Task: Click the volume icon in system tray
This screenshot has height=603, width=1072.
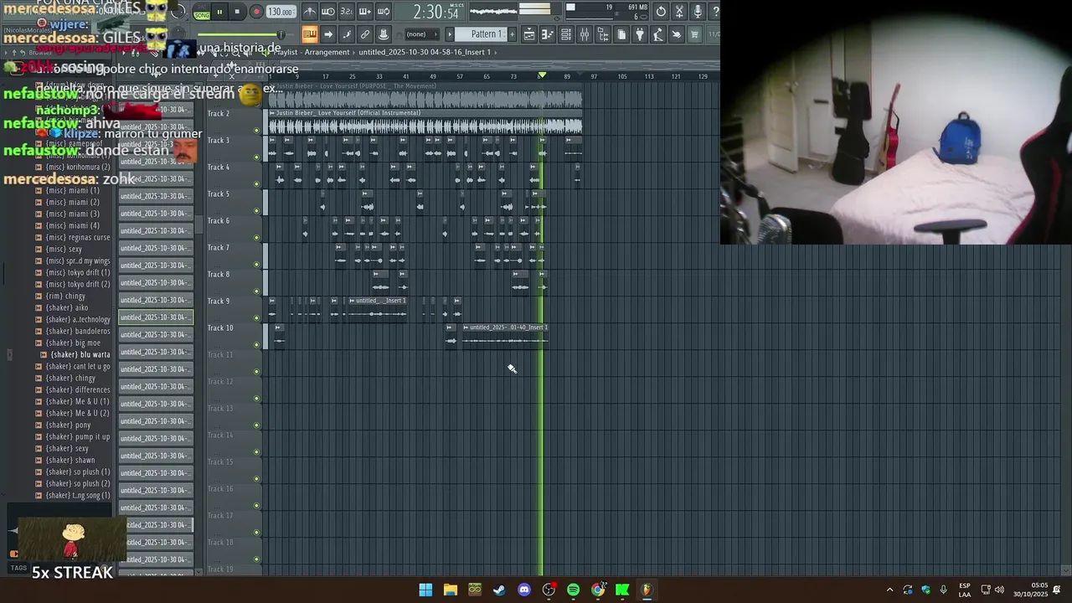Action: 999,590
